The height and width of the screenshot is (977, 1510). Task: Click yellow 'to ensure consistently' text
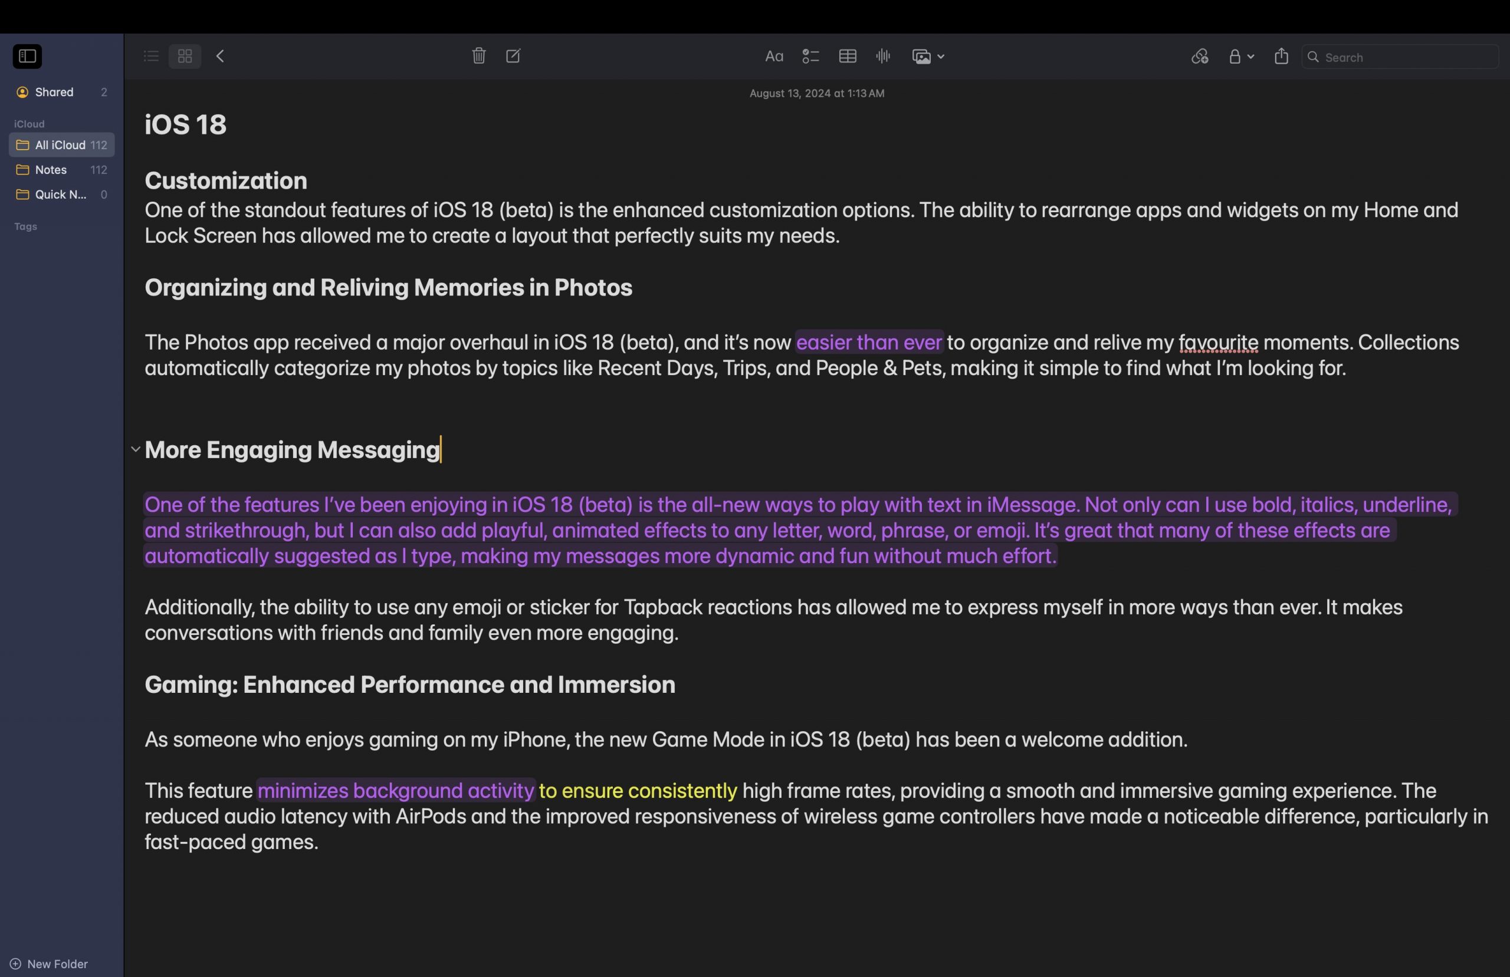[x=638, y=791]
